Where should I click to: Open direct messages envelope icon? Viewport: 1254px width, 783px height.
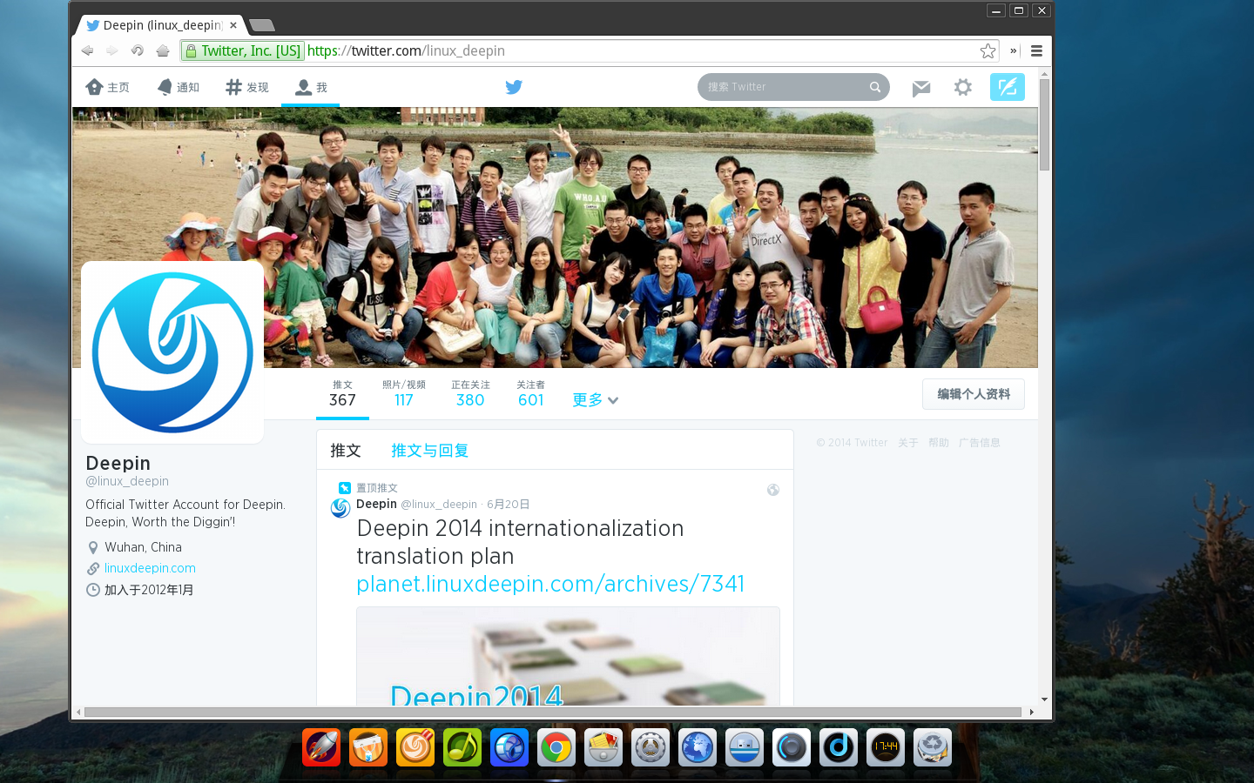[921, 87]
